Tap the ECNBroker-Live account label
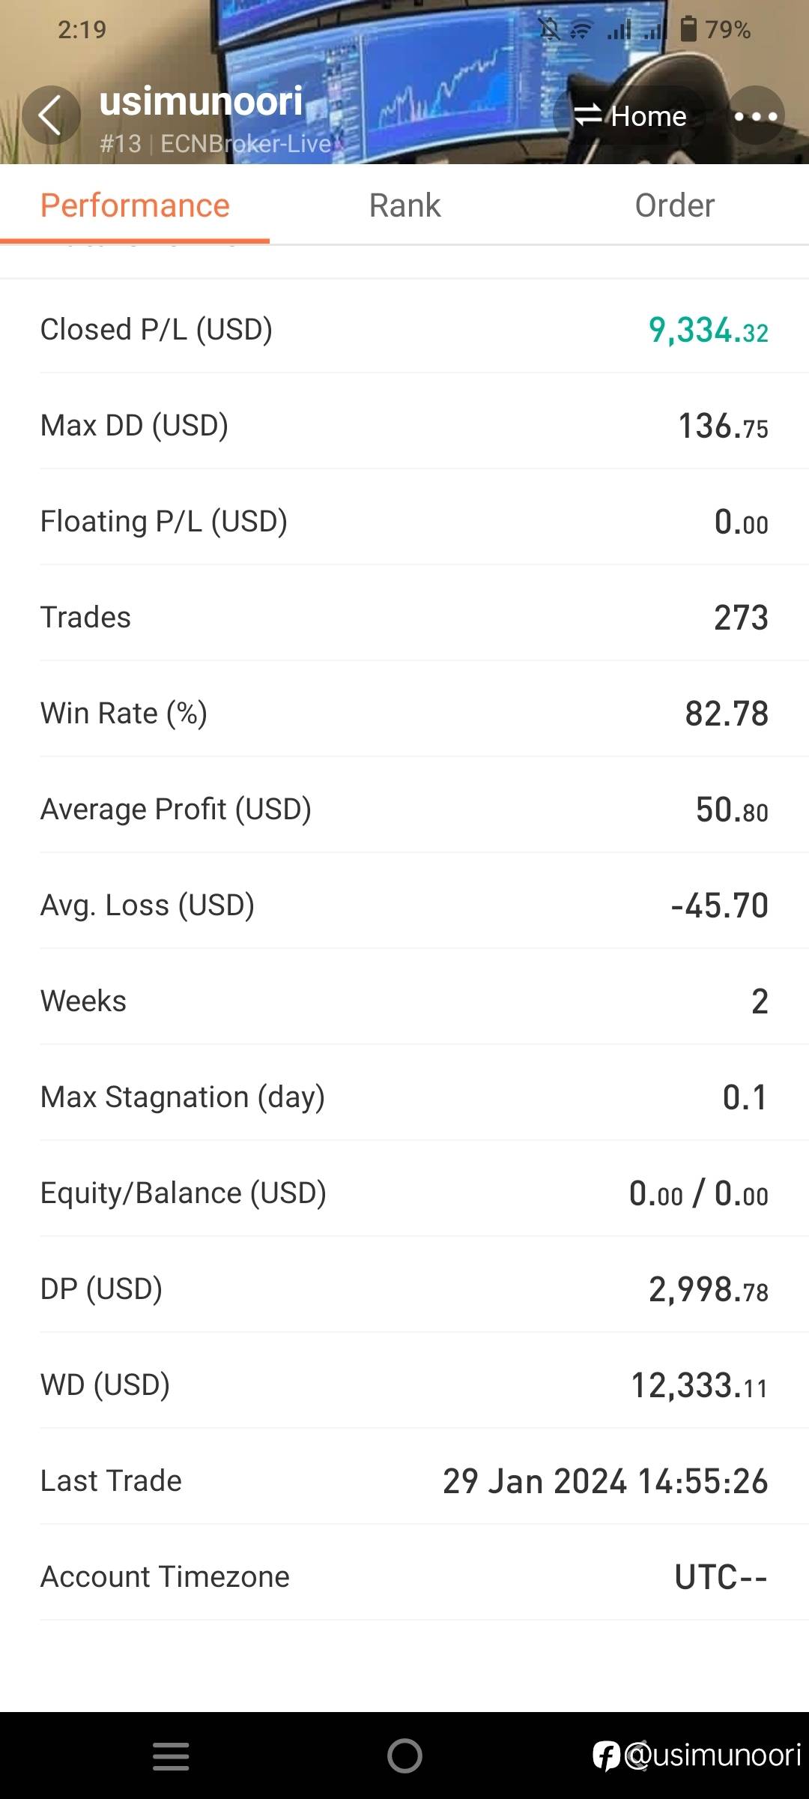 click(246, 143)
